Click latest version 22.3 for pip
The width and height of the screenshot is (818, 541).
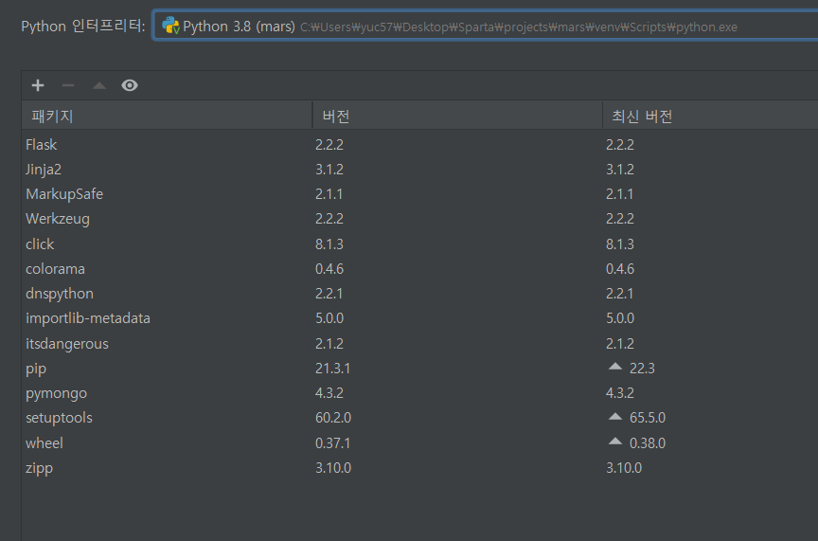(x=642, y=369)
